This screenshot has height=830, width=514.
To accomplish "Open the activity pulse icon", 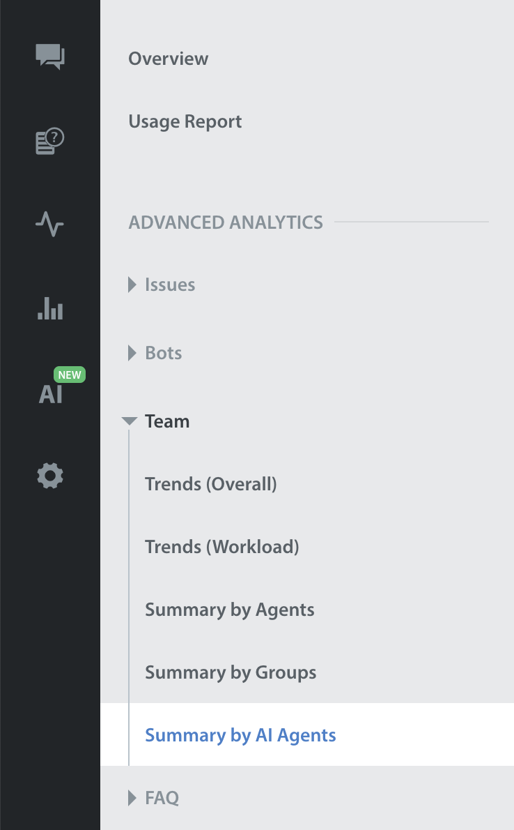I will click(50, 225).
